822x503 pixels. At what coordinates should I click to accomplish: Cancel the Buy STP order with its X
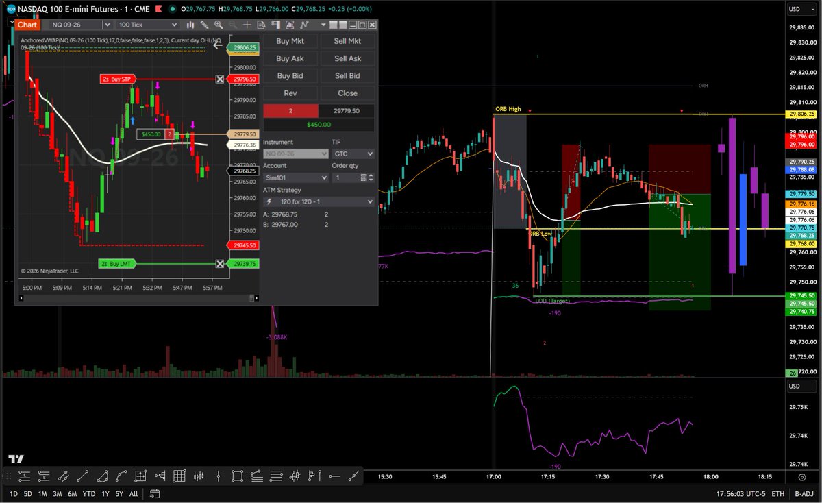pyautogui.click(x=220, y=79)
